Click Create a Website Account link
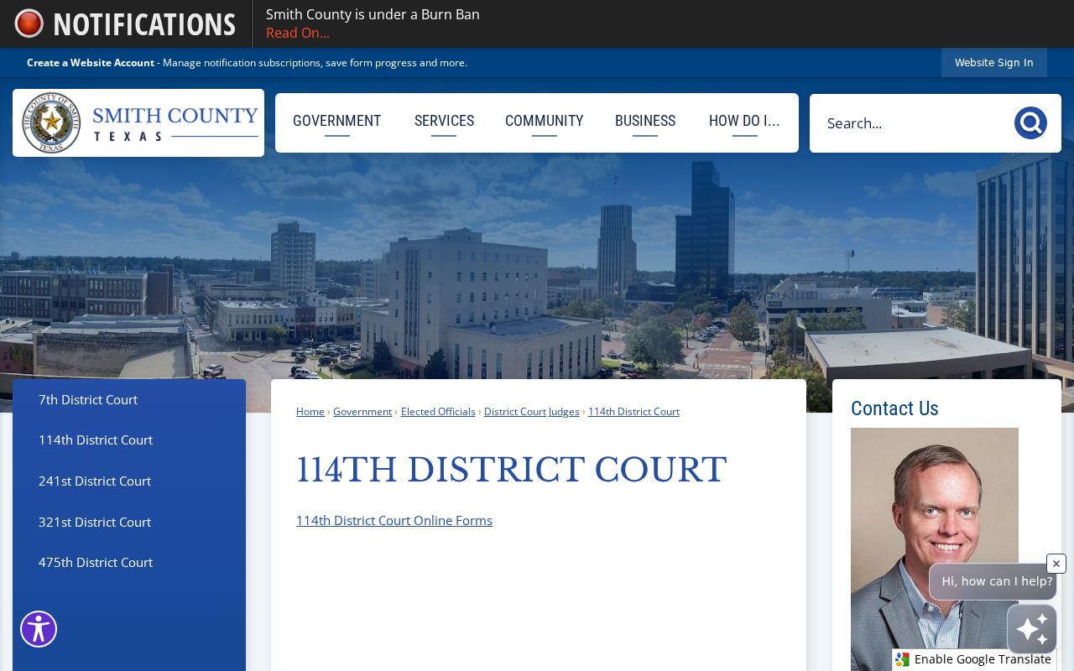The height and width of the screenshot is (671, 1074). (91, 63)
